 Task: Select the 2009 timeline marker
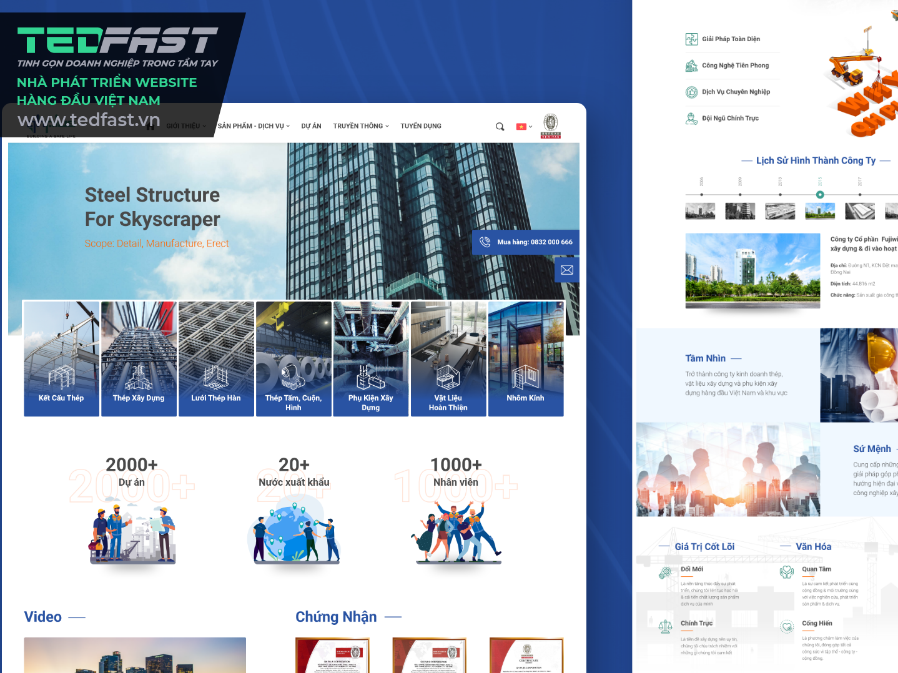740,194
